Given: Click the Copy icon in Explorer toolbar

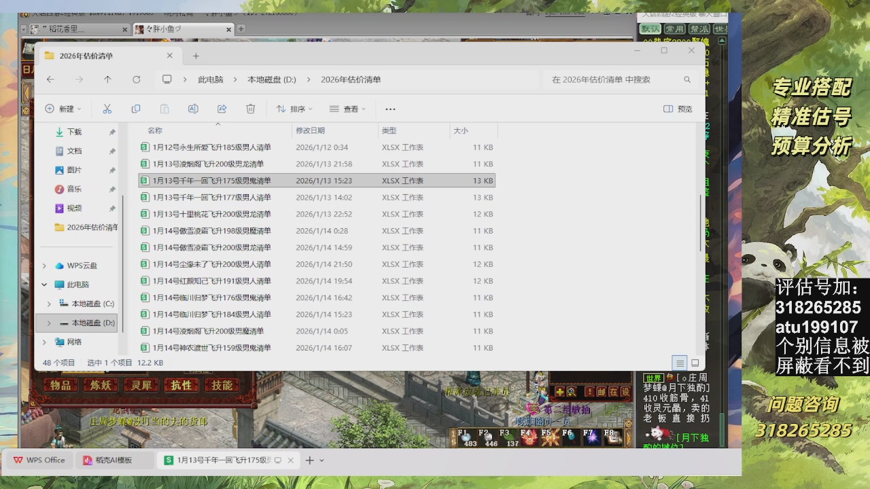Looking at the screenshot, I should (136, 109).
